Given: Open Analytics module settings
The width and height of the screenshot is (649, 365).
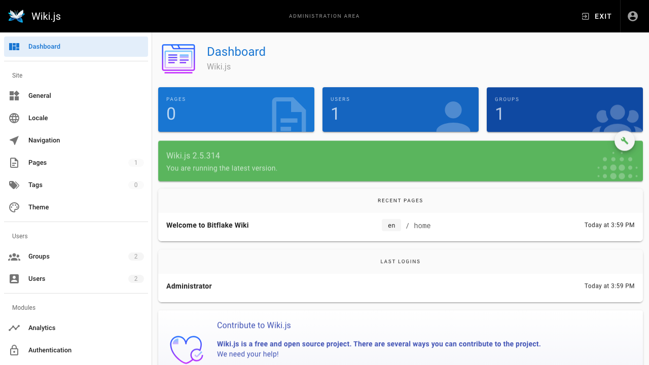Looking at the screenshot, I should [x=76, y=328].
